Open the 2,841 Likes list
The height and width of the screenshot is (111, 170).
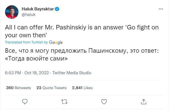click(x=82, y=88)
